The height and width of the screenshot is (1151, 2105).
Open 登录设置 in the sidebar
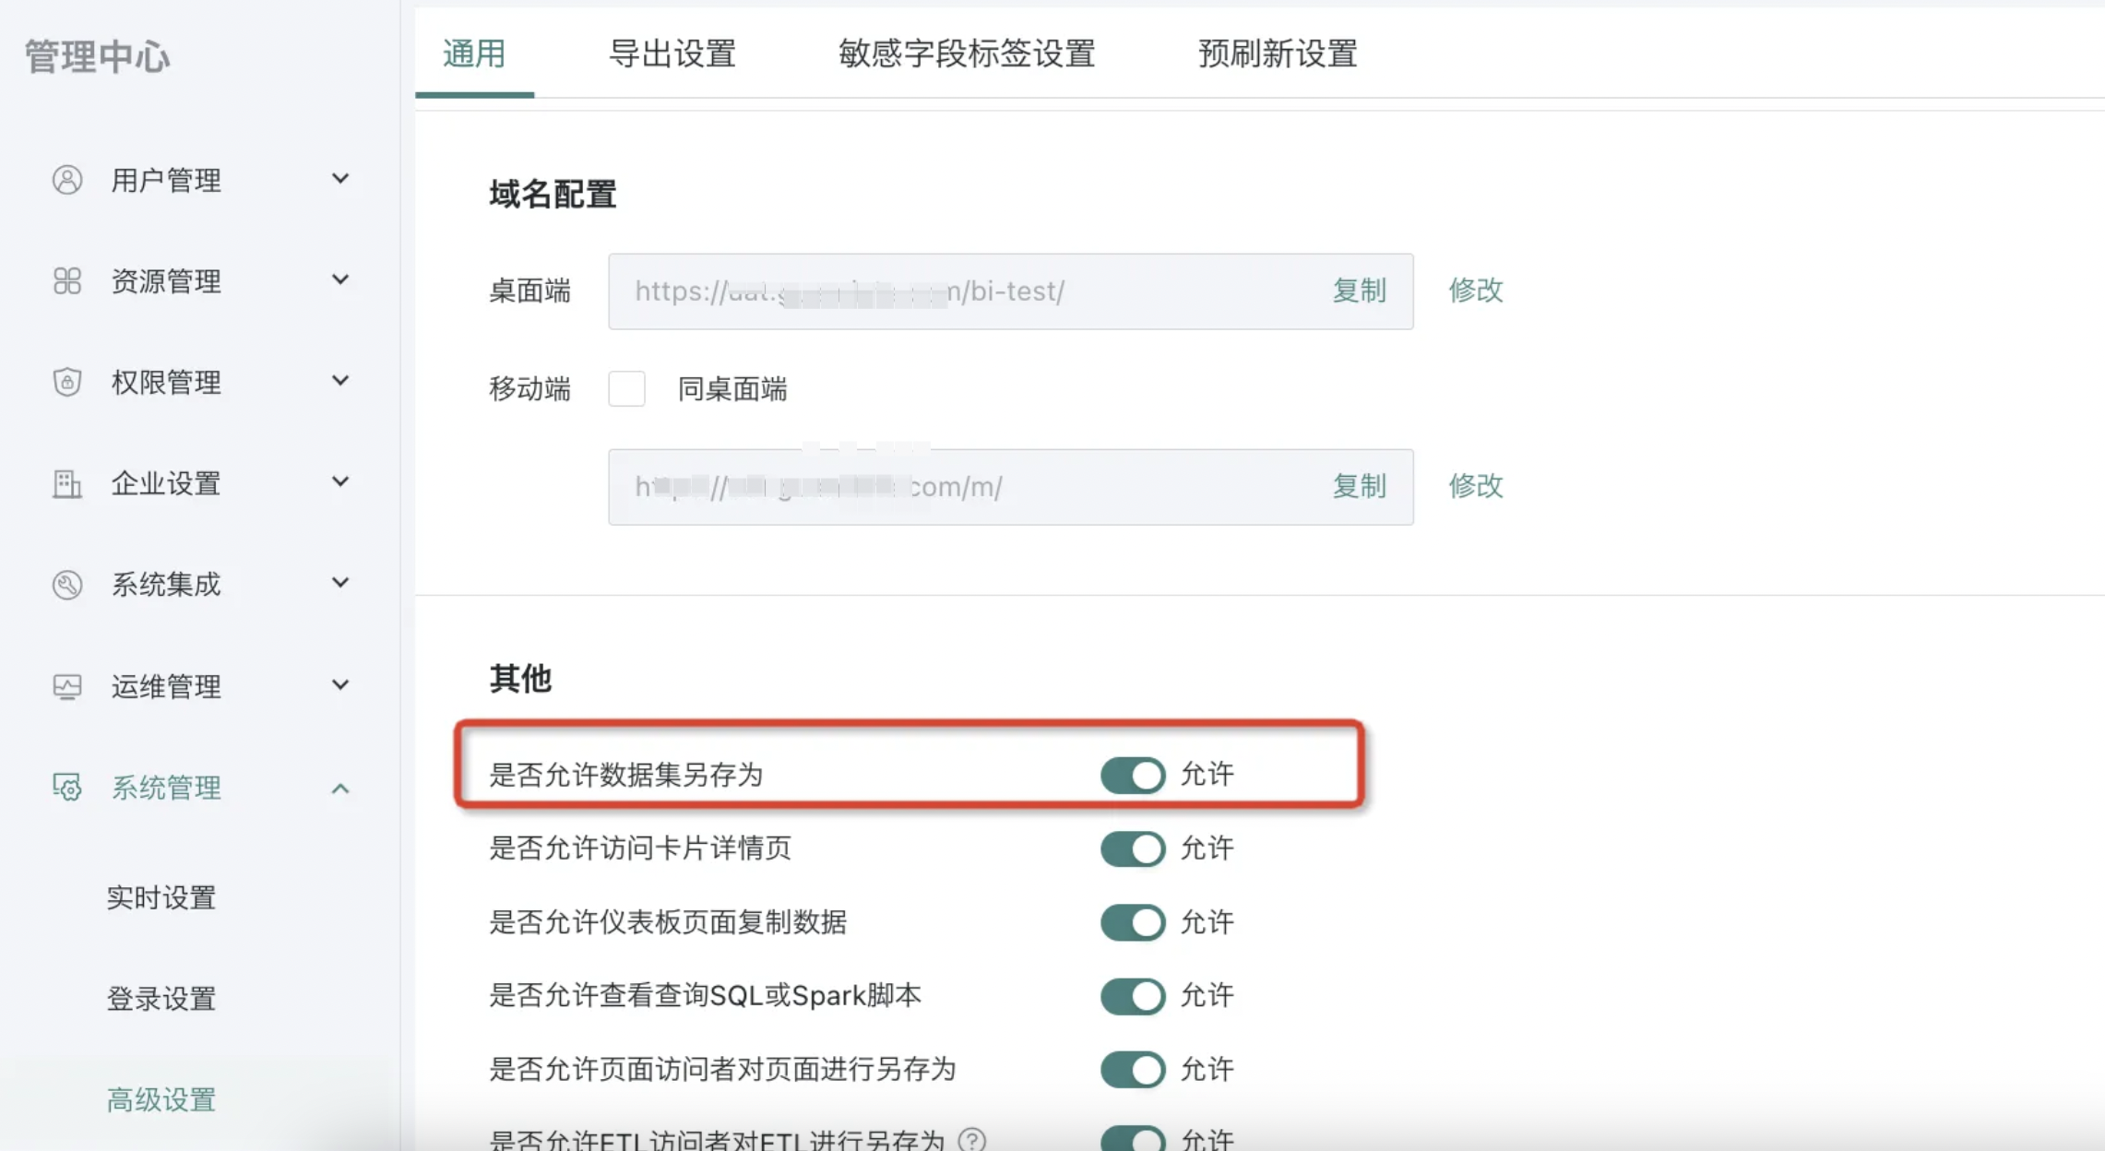tap(161, 999)
